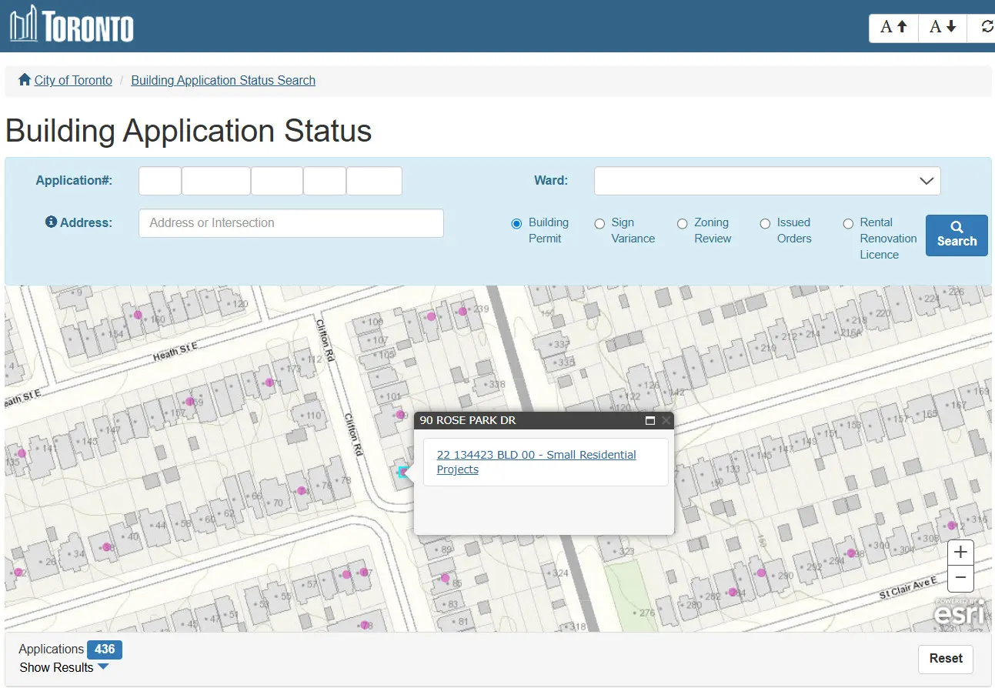Open permit 22 134423 BLD 00 link
This screenshot has width=995, height=688.
(536, 462)
